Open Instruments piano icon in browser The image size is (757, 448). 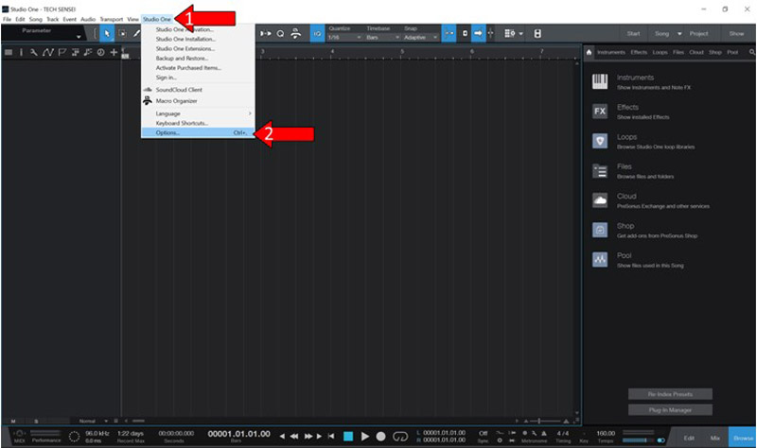[x=600, y=81]
